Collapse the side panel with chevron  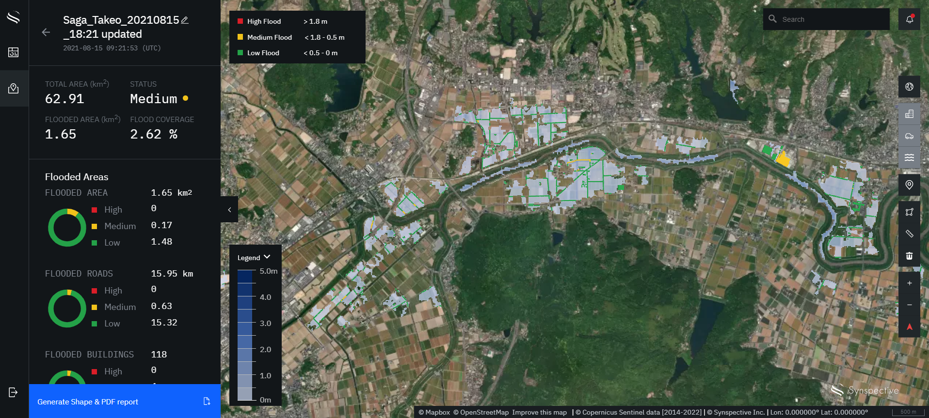[x=229, y=209]
